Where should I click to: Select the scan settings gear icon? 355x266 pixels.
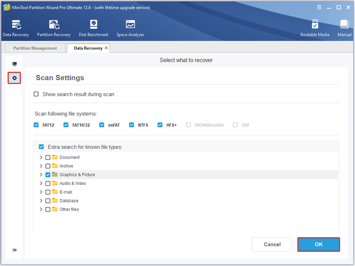15,78
